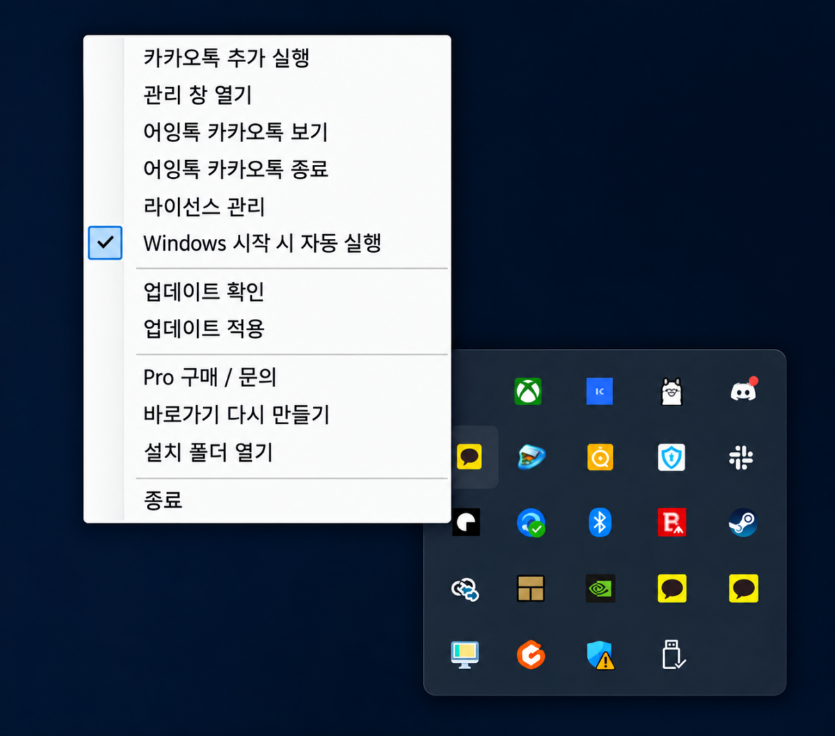Choose 어잉톡 카카오톡 종료
This screenshot has width=835, height=736.
267,169
